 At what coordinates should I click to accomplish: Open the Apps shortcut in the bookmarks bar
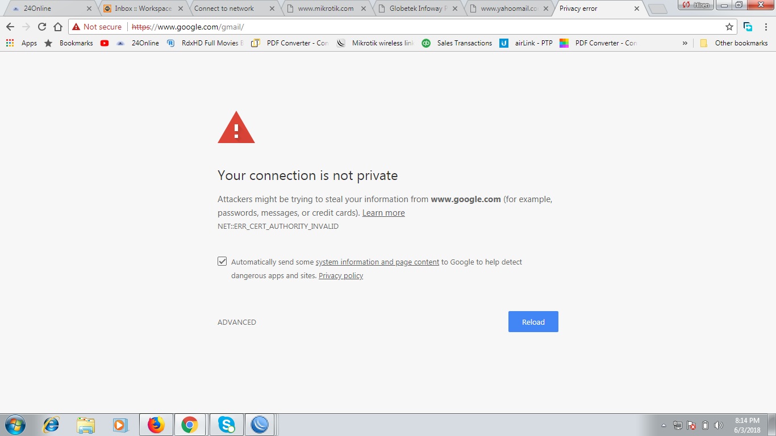click(21, 43)
